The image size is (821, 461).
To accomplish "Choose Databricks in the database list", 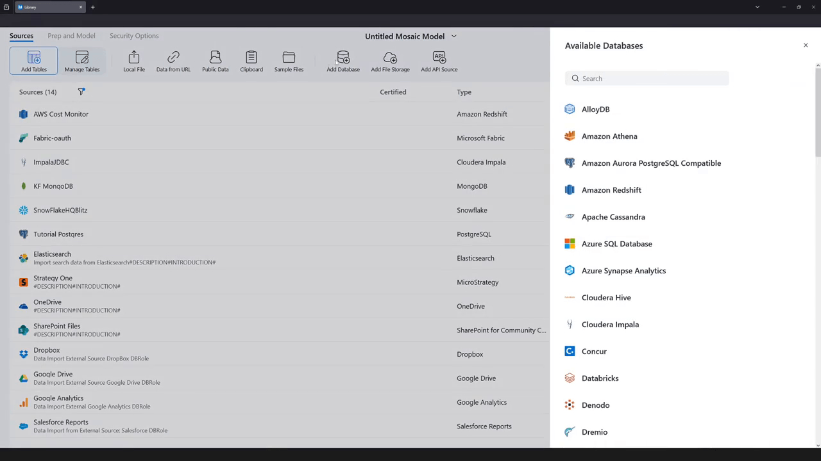I will pos(600,378).
